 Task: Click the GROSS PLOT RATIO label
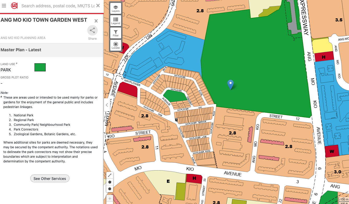pos(14,77)
